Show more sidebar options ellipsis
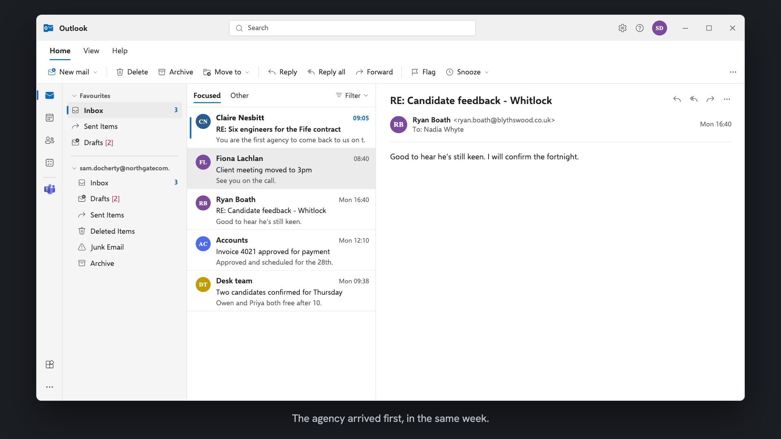781x439 pixels. point(50,387)
